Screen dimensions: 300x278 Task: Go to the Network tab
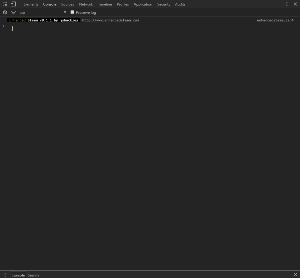tap(86, 4)
